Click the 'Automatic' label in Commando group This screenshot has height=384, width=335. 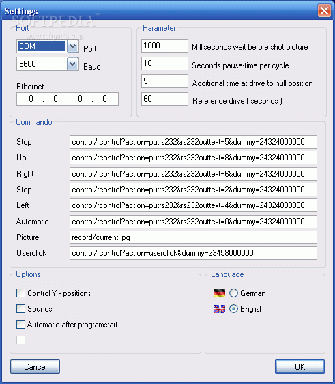pos(32,222)
